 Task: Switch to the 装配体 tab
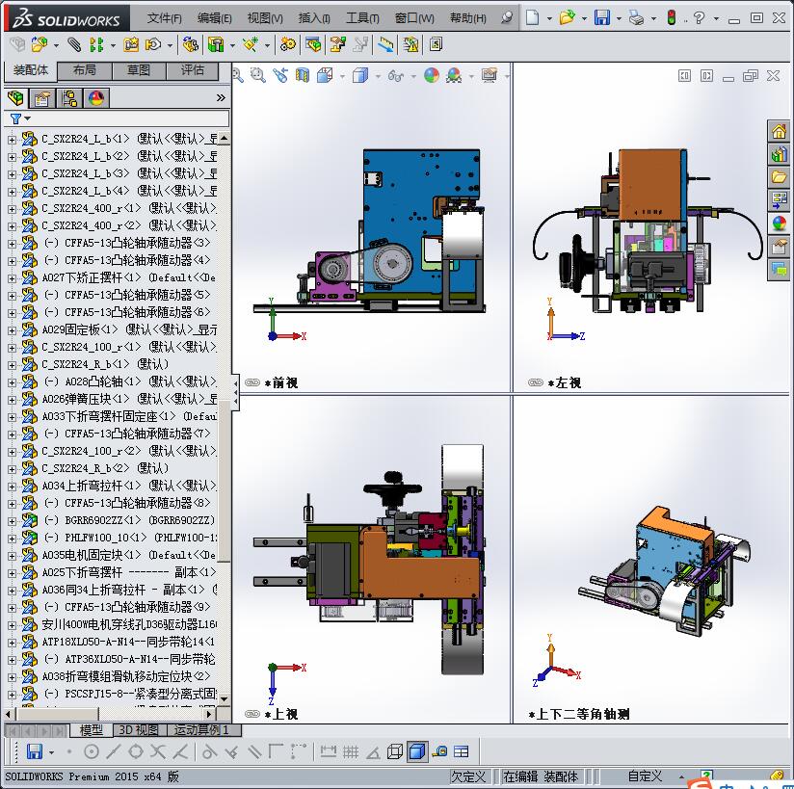31,71
